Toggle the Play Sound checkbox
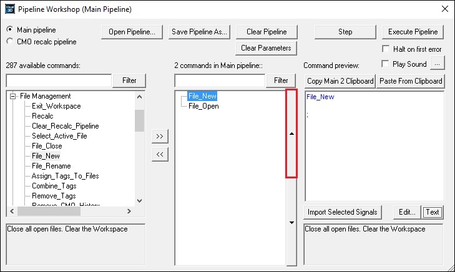455x272 pixels. (385, 64)
